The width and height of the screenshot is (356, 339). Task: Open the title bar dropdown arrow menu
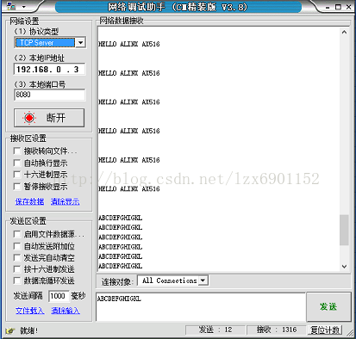click(x=24, y=7)
